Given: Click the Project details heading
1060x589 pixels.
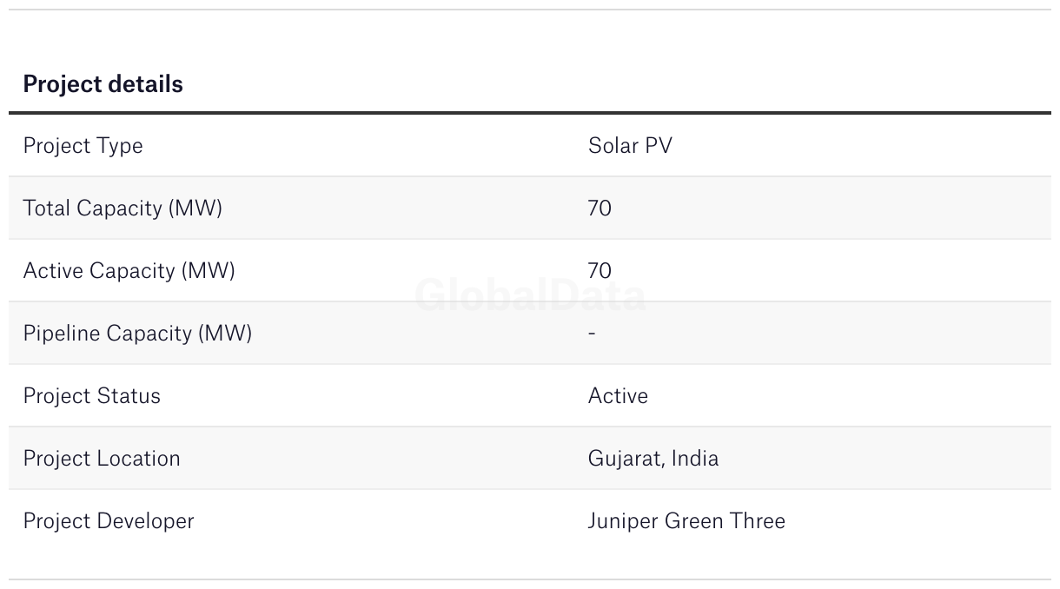Looking at the screenshot, I should pyautogui.click(x=103, y=84).
